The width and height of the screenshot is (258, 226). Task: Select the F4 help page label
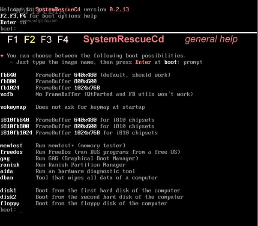pyautogui.click(x=63, y=40)
